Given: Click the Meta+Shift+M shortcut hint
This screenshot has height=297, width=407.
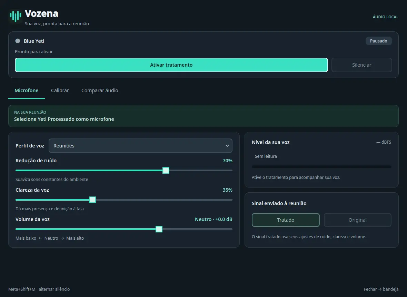Looking at the screenshot, I should click(x=39, y=289).
